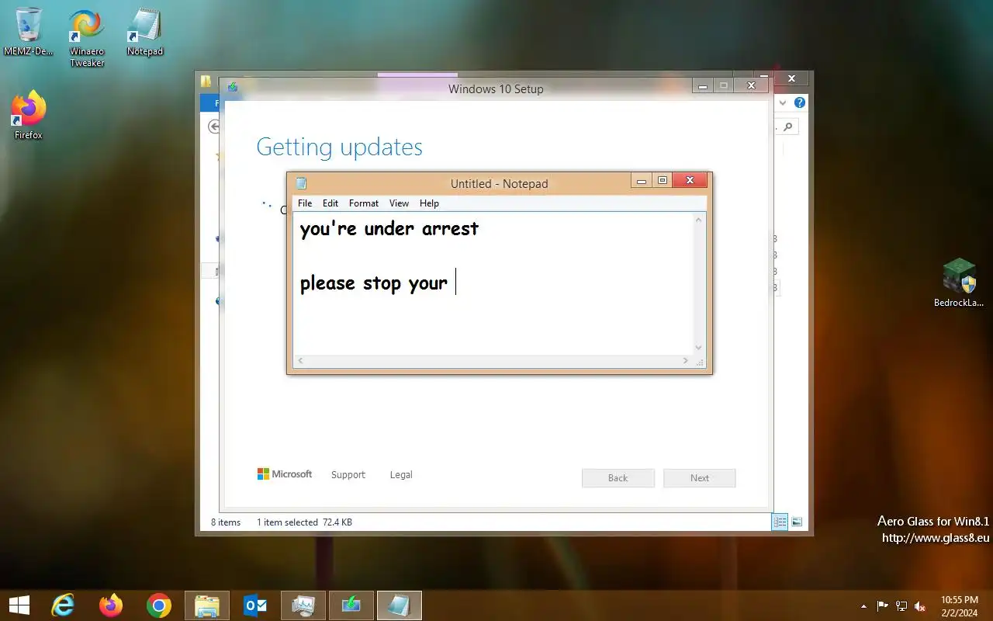Open the View menu in Notepad

(x=399, y=203)
